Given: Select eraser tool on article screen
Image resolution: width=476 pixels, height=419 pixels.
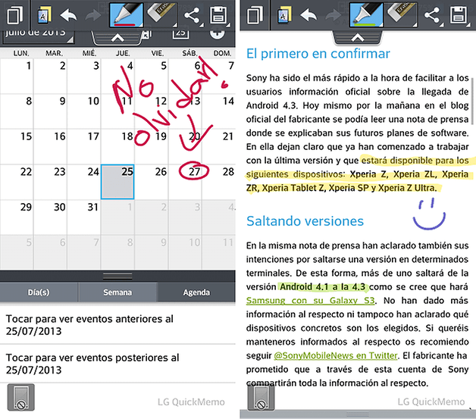Looking at the screenshot, I should point(401,14).
